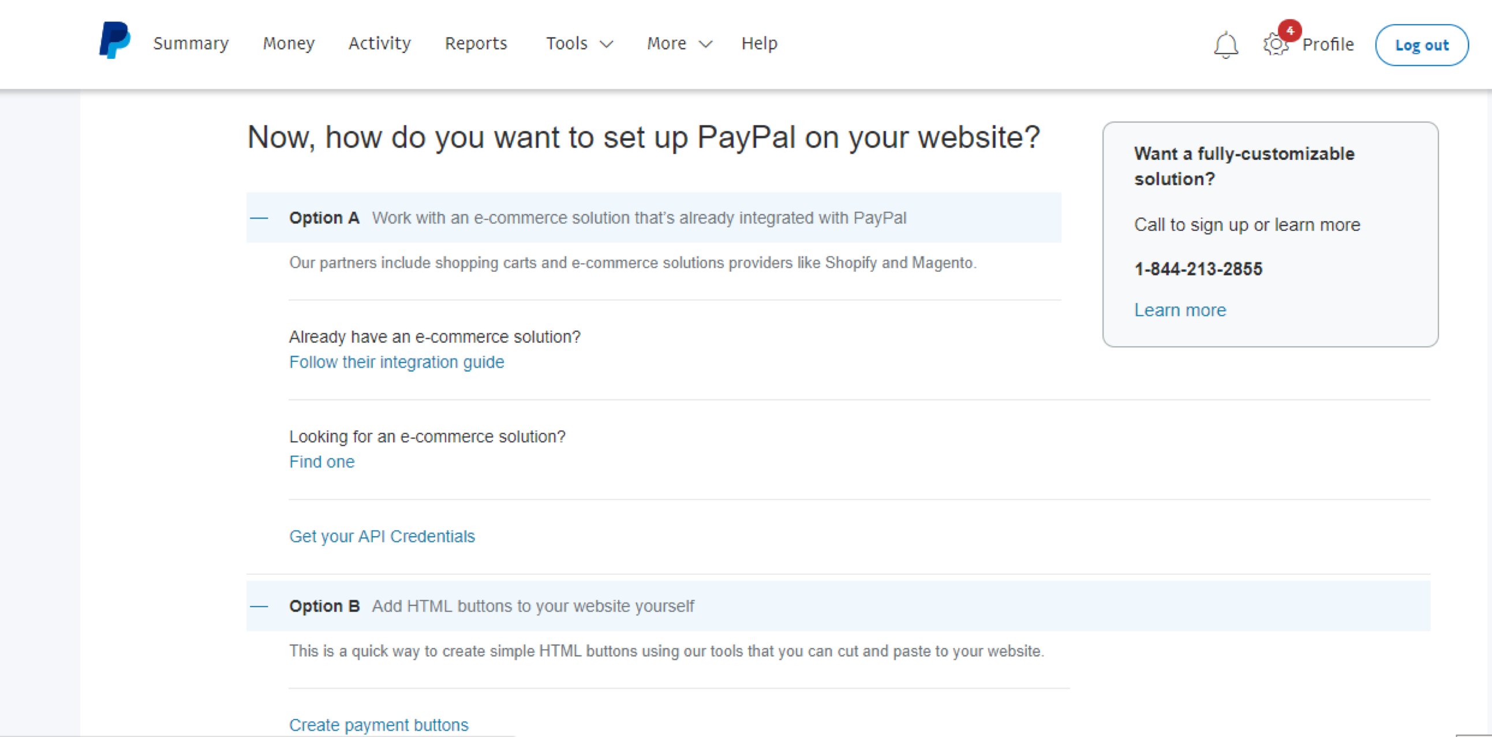Screen dimensions: 1492x737
Task: Open Get your API Credentials link
Action: pyautogui.click(x=382, y=537)
